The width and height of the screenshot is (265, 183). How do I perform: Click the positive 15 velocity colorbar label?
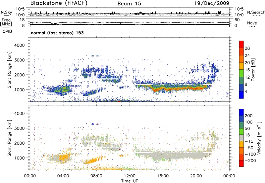(x=247, y=135)
